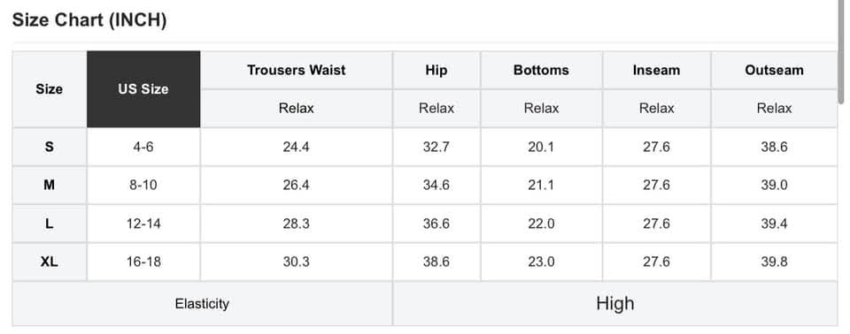The height and width of the screenshot is (334, 850).
Task: Click the Size header cell
Action: [50, 89]
